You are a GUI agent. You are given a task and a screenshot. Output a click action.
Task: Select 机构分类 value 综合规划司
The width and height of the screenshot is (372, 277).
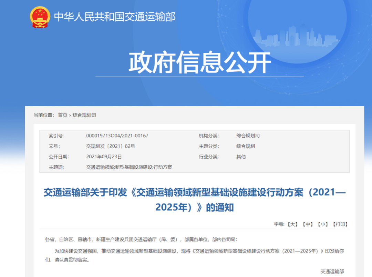[x=248, y=136]
